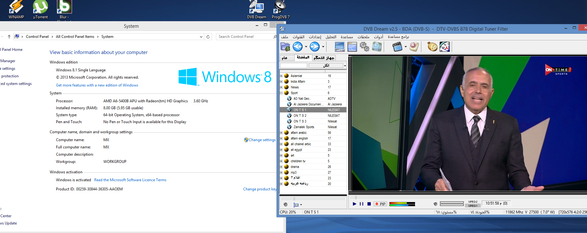587x233 pixels.
Task: Expand the aflam arabic group
Action: coord(281,133)
